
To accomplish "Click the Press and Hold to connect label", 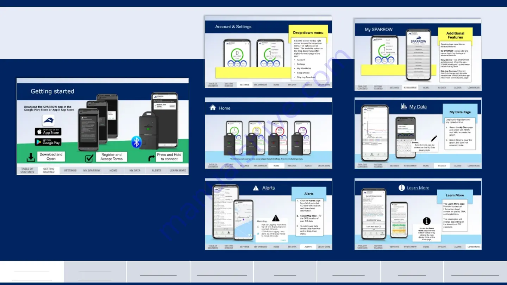I will click(169, 157).
